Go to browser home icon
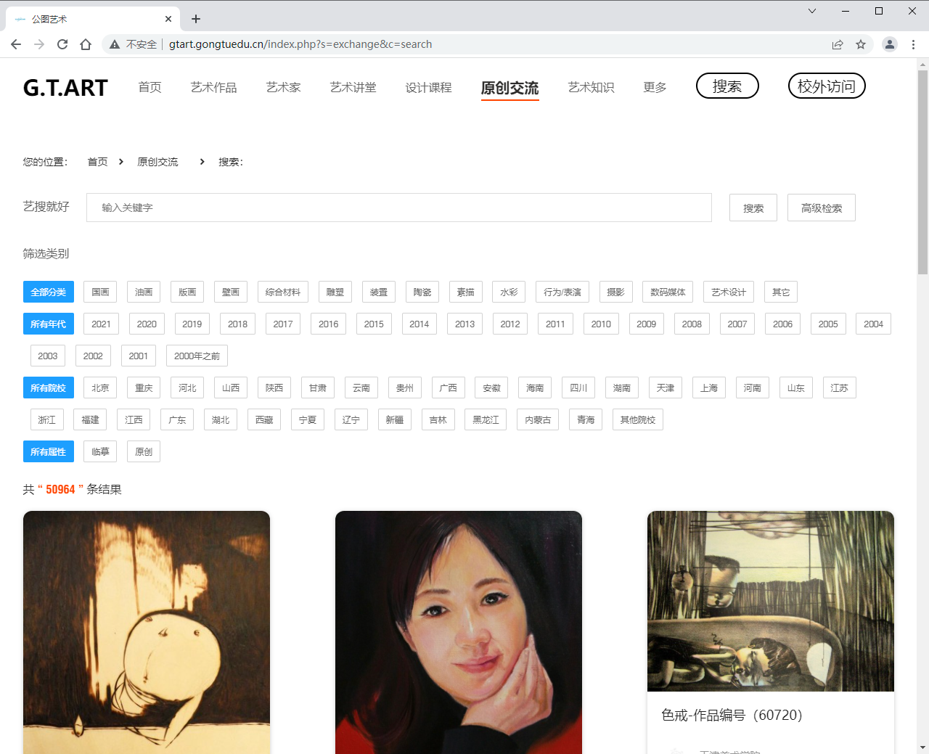929x754 pixels. 86,44
